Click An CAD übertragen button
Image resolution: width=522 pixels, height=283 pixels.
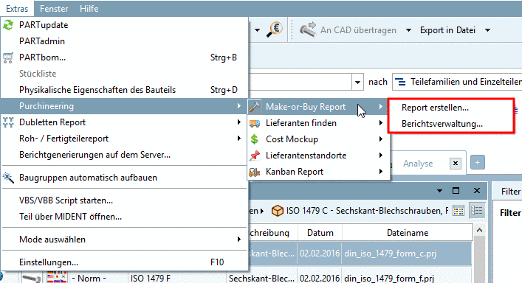(348, 30)
